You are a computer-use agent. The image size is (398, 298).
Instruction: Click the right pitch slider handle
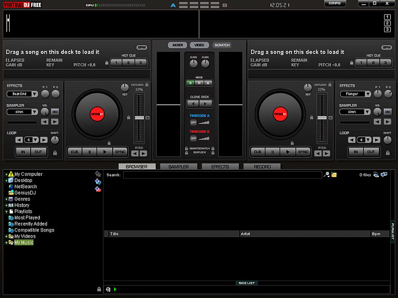(x=322, y=118)
